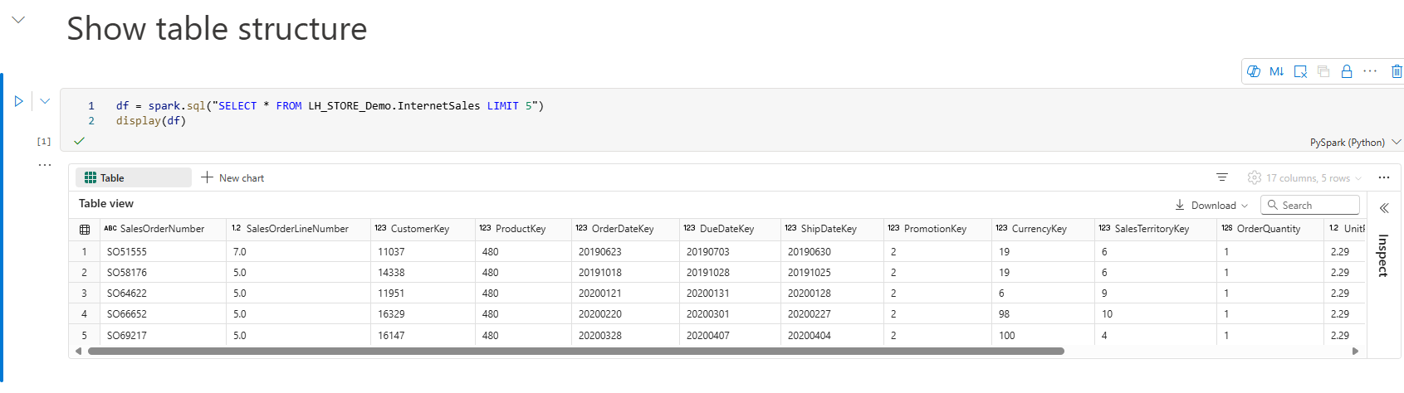Click the filter lines icon above the table
This screenshot has height=393, width=1404.
pyautogui.click(x=1222, y=177)
